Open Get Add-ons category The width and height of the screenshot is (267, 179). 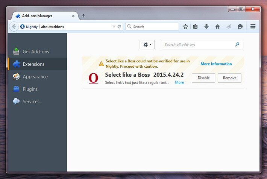pos(37,52)
